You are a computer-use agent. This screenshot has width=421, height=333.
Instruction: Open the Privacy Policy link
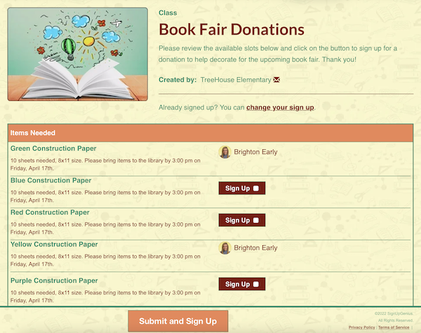pos(361,327)
